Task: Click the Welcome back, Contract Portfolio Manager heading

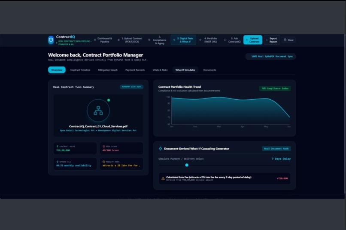Action: [96, 55]
